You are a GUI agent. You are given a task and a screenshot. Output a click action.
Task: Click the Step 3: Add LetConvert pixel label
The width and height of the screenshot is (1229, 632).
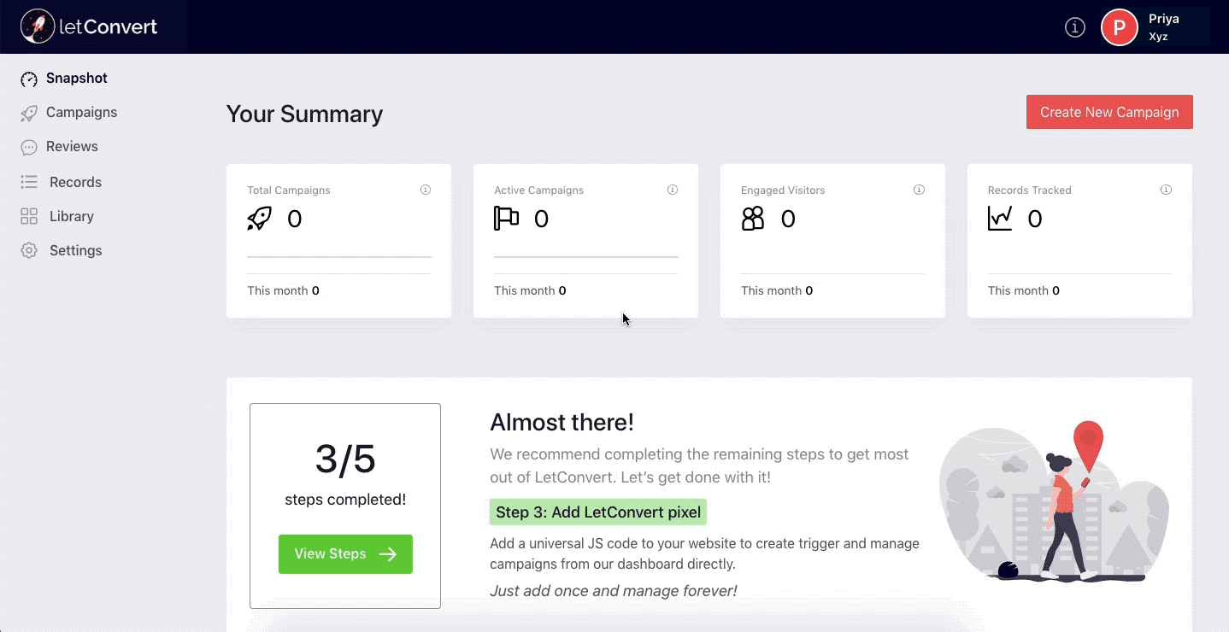598,512
